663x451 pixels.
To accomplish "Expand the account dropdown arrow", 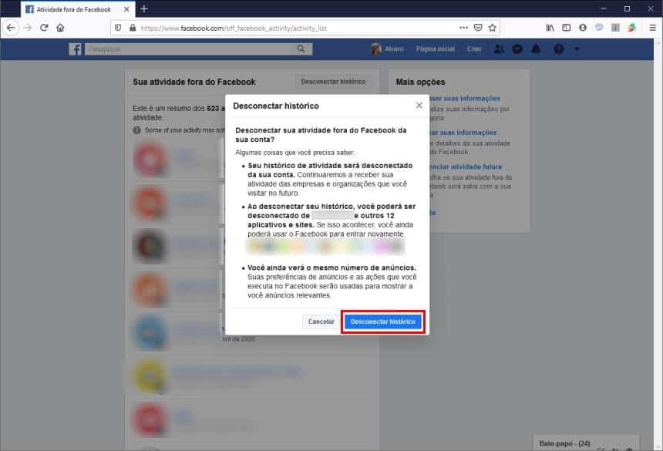I will click(577, 49).
